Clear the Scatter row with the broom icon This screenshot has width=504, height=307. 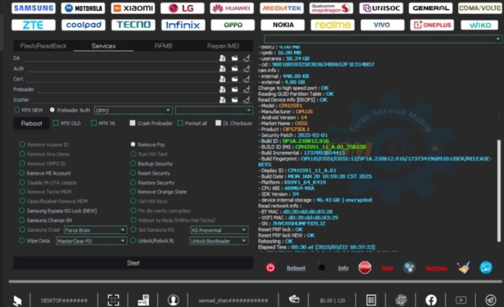[x=247, y=100]
